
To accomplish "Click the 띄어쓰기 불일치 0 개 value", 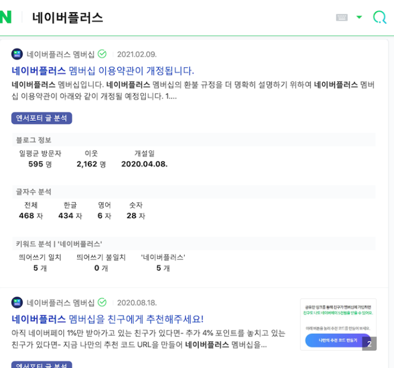I will pos(101,268).
